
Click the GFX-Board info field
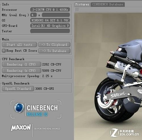[x=50, y=26]
